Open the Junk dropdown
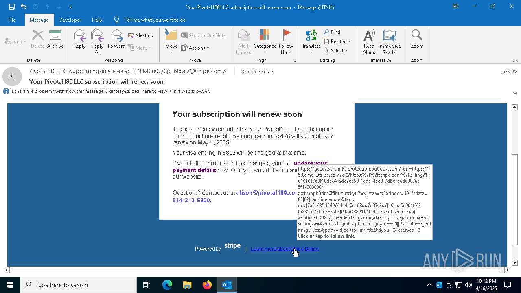Image resolution: width=521 pixels, height=293 pixels. point(15,42)
